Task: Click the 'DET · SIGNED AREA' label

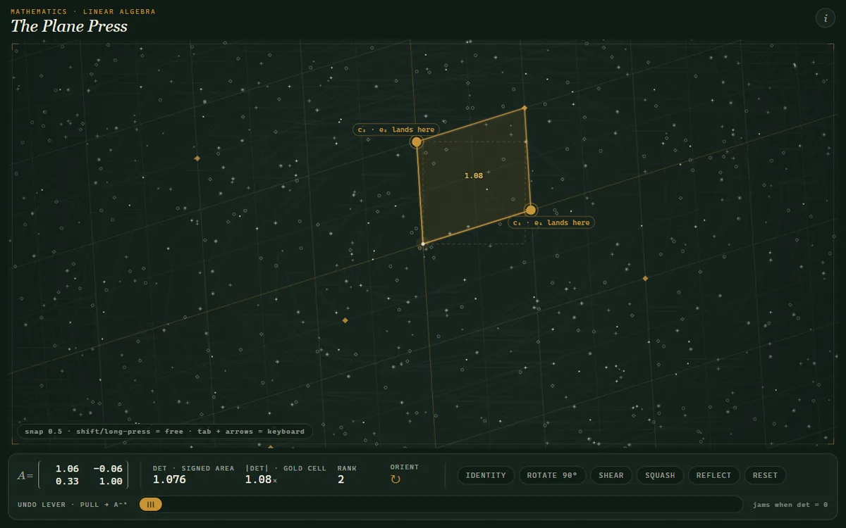Action: [x=194, y=468]
